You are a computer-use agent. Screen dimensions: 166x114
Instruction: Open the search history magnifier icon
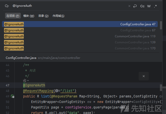[x=7, y=6]
